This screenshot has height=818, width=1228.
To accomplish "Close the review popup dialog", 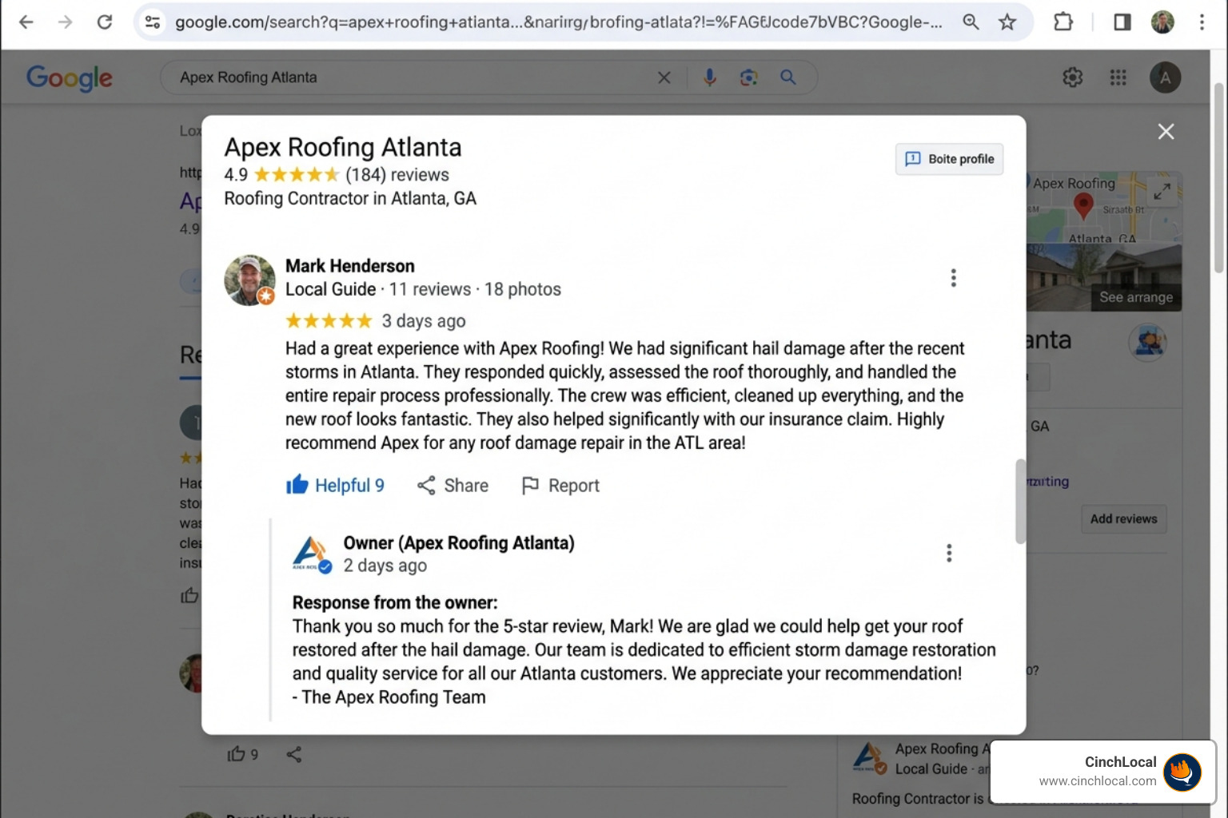I will point(1166,132).
